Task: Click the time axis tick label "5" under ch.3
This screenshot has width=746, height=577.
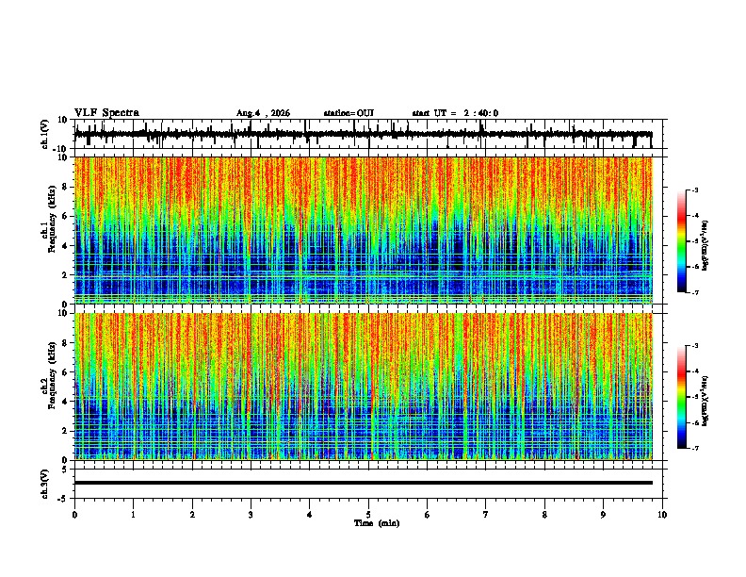Action: [368, 515]
